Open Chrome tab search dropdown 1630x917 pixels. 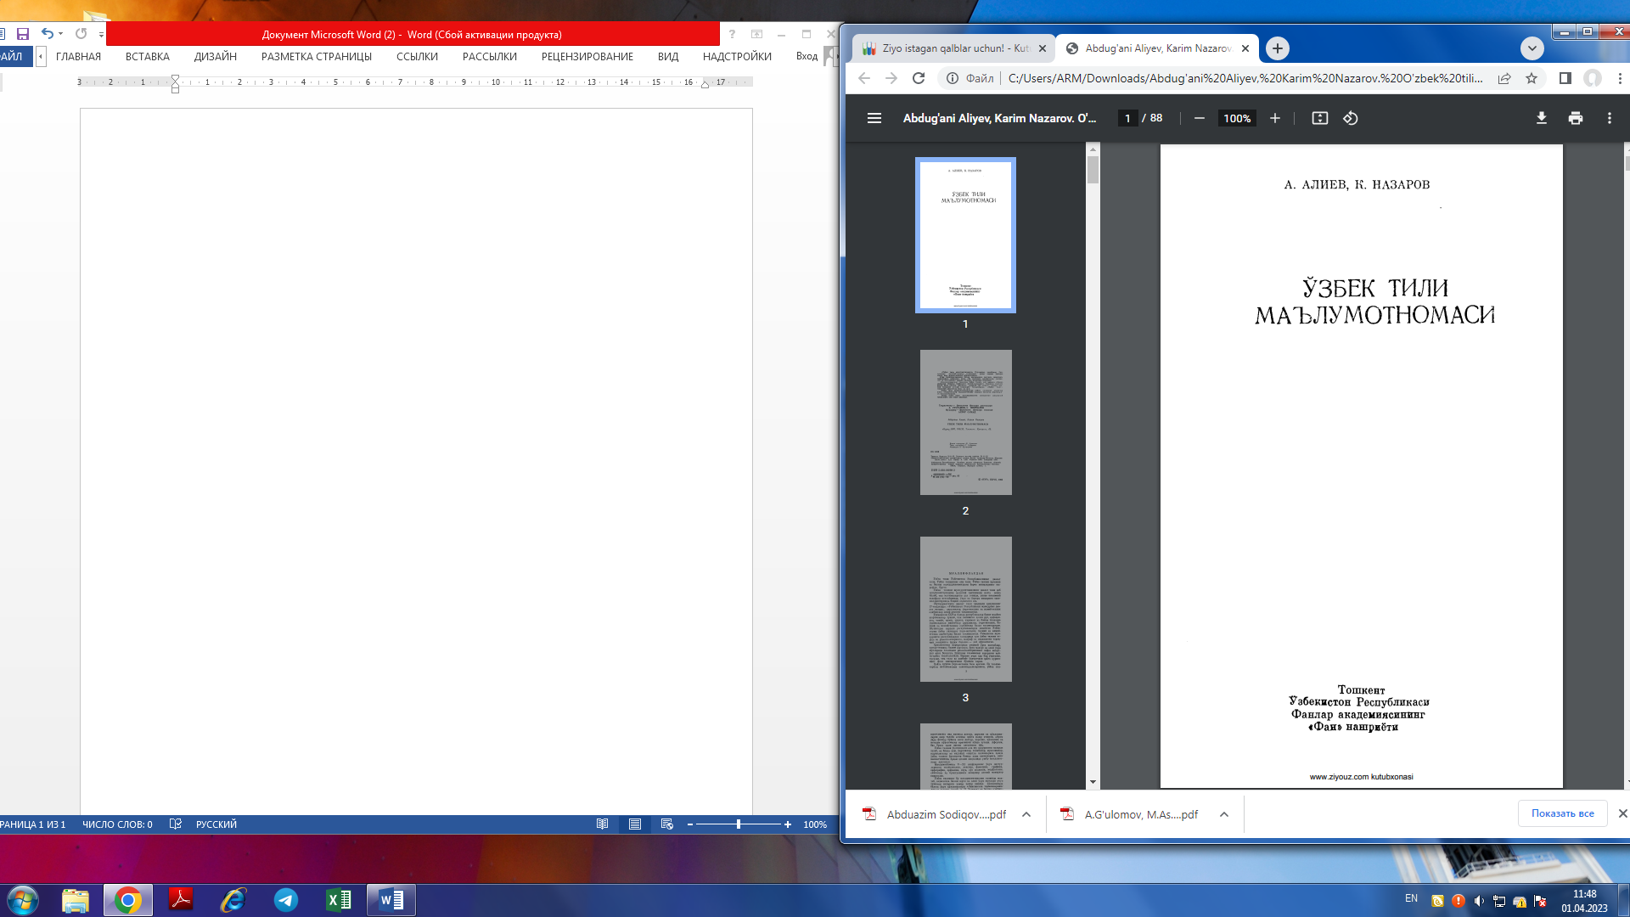(x=1532, y=48)
